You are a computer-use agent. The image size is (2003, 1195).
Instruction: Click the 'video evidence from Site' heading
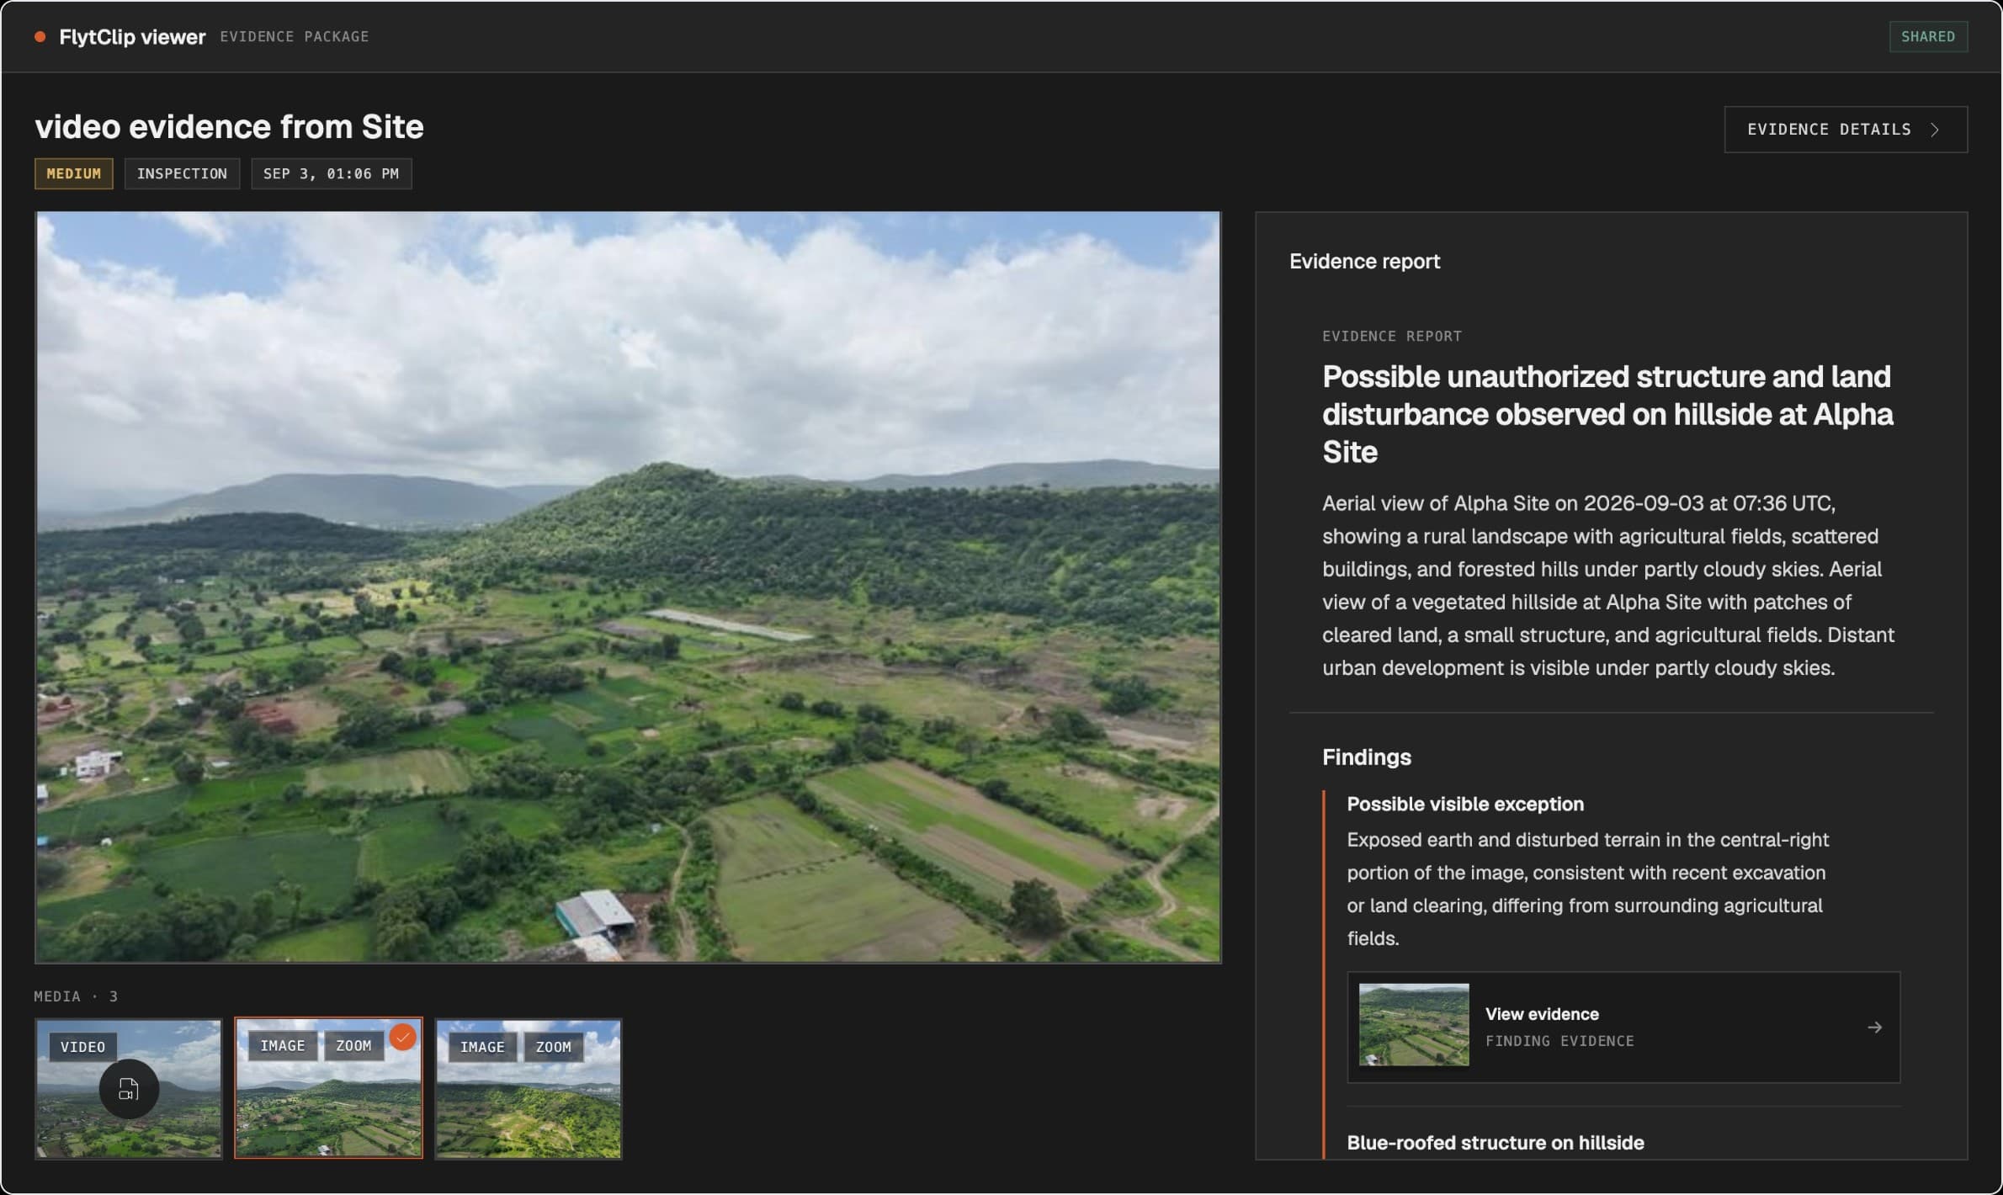229,127
